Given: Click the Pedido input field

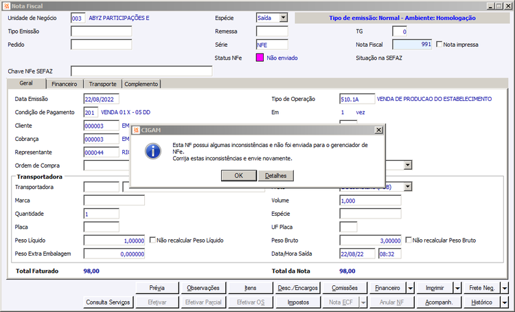Looking at the screenshot, I should pyautogui.click(x=101, y=45).
